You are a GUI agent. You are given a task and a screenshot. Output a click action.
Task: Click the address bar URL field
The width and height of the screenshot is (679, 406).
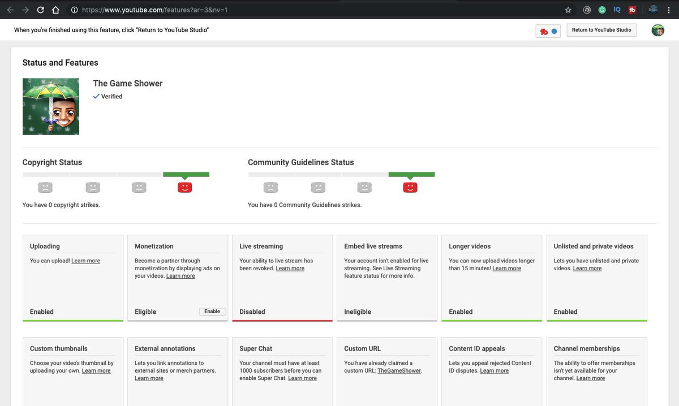[x=317, y=10]
